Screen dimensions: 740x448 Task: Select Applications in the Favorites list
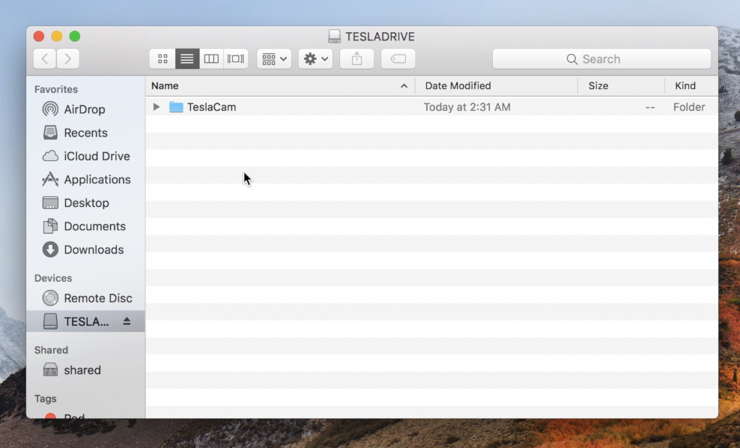(97, 180)
